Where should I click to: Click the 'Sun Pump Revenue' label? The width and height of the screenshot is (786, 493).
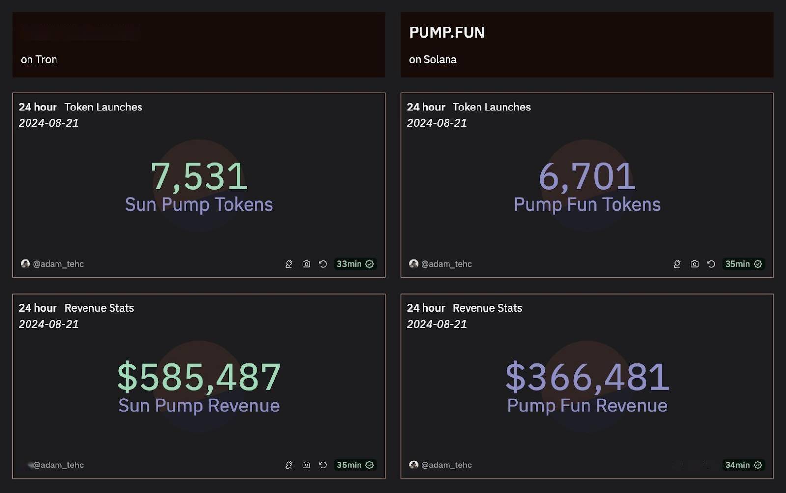tap(199, 406)
